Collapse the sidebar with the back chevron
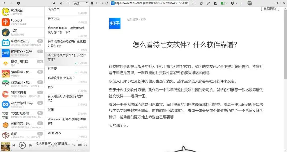The image size is (287, 152). [x=4, y=3]
